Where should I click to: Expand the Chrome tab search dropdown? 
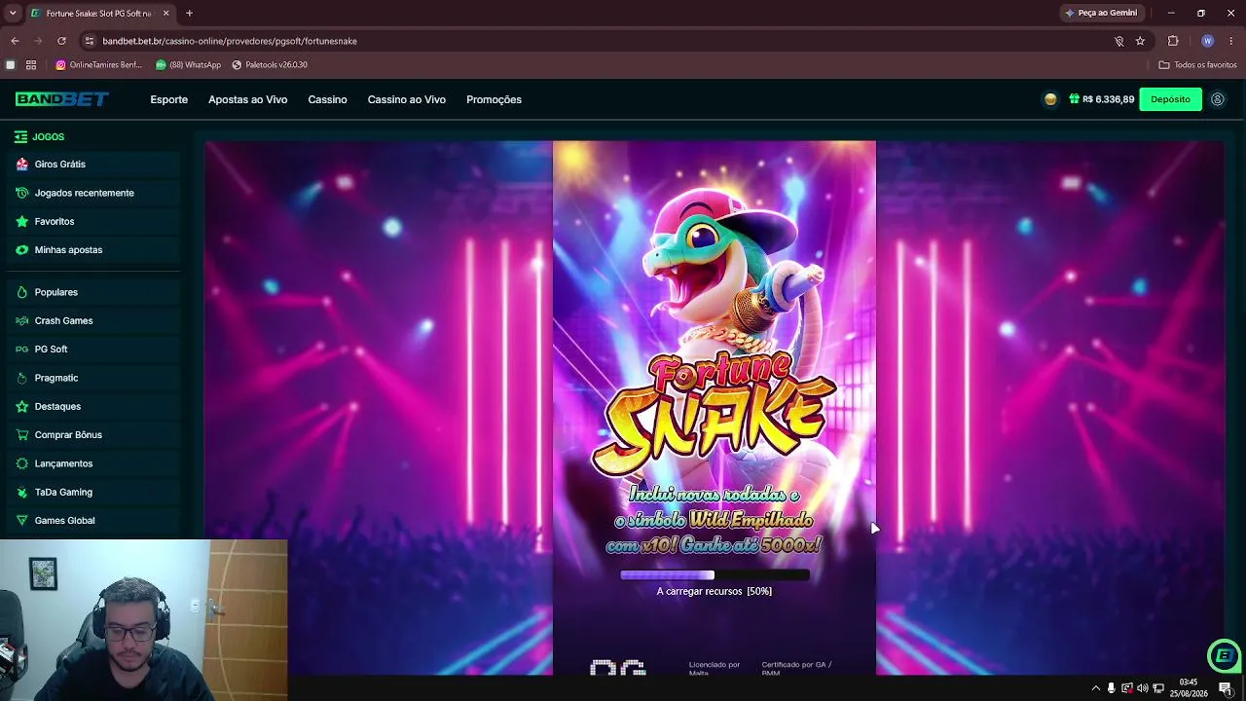(x=13, y=13)
